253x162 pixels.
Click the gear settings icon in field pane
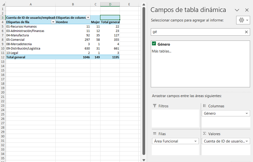241,20
